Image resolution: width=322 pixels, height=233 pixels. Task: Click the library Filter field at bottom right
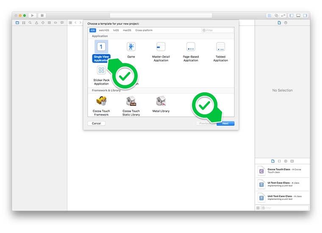coord(285,208)
